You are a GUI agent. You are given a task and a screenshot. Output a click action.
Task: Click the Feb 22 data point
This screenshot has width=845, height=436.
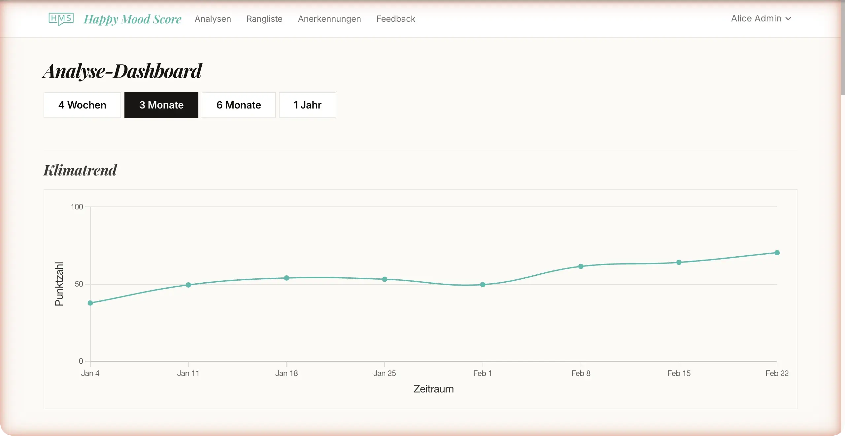777,253
